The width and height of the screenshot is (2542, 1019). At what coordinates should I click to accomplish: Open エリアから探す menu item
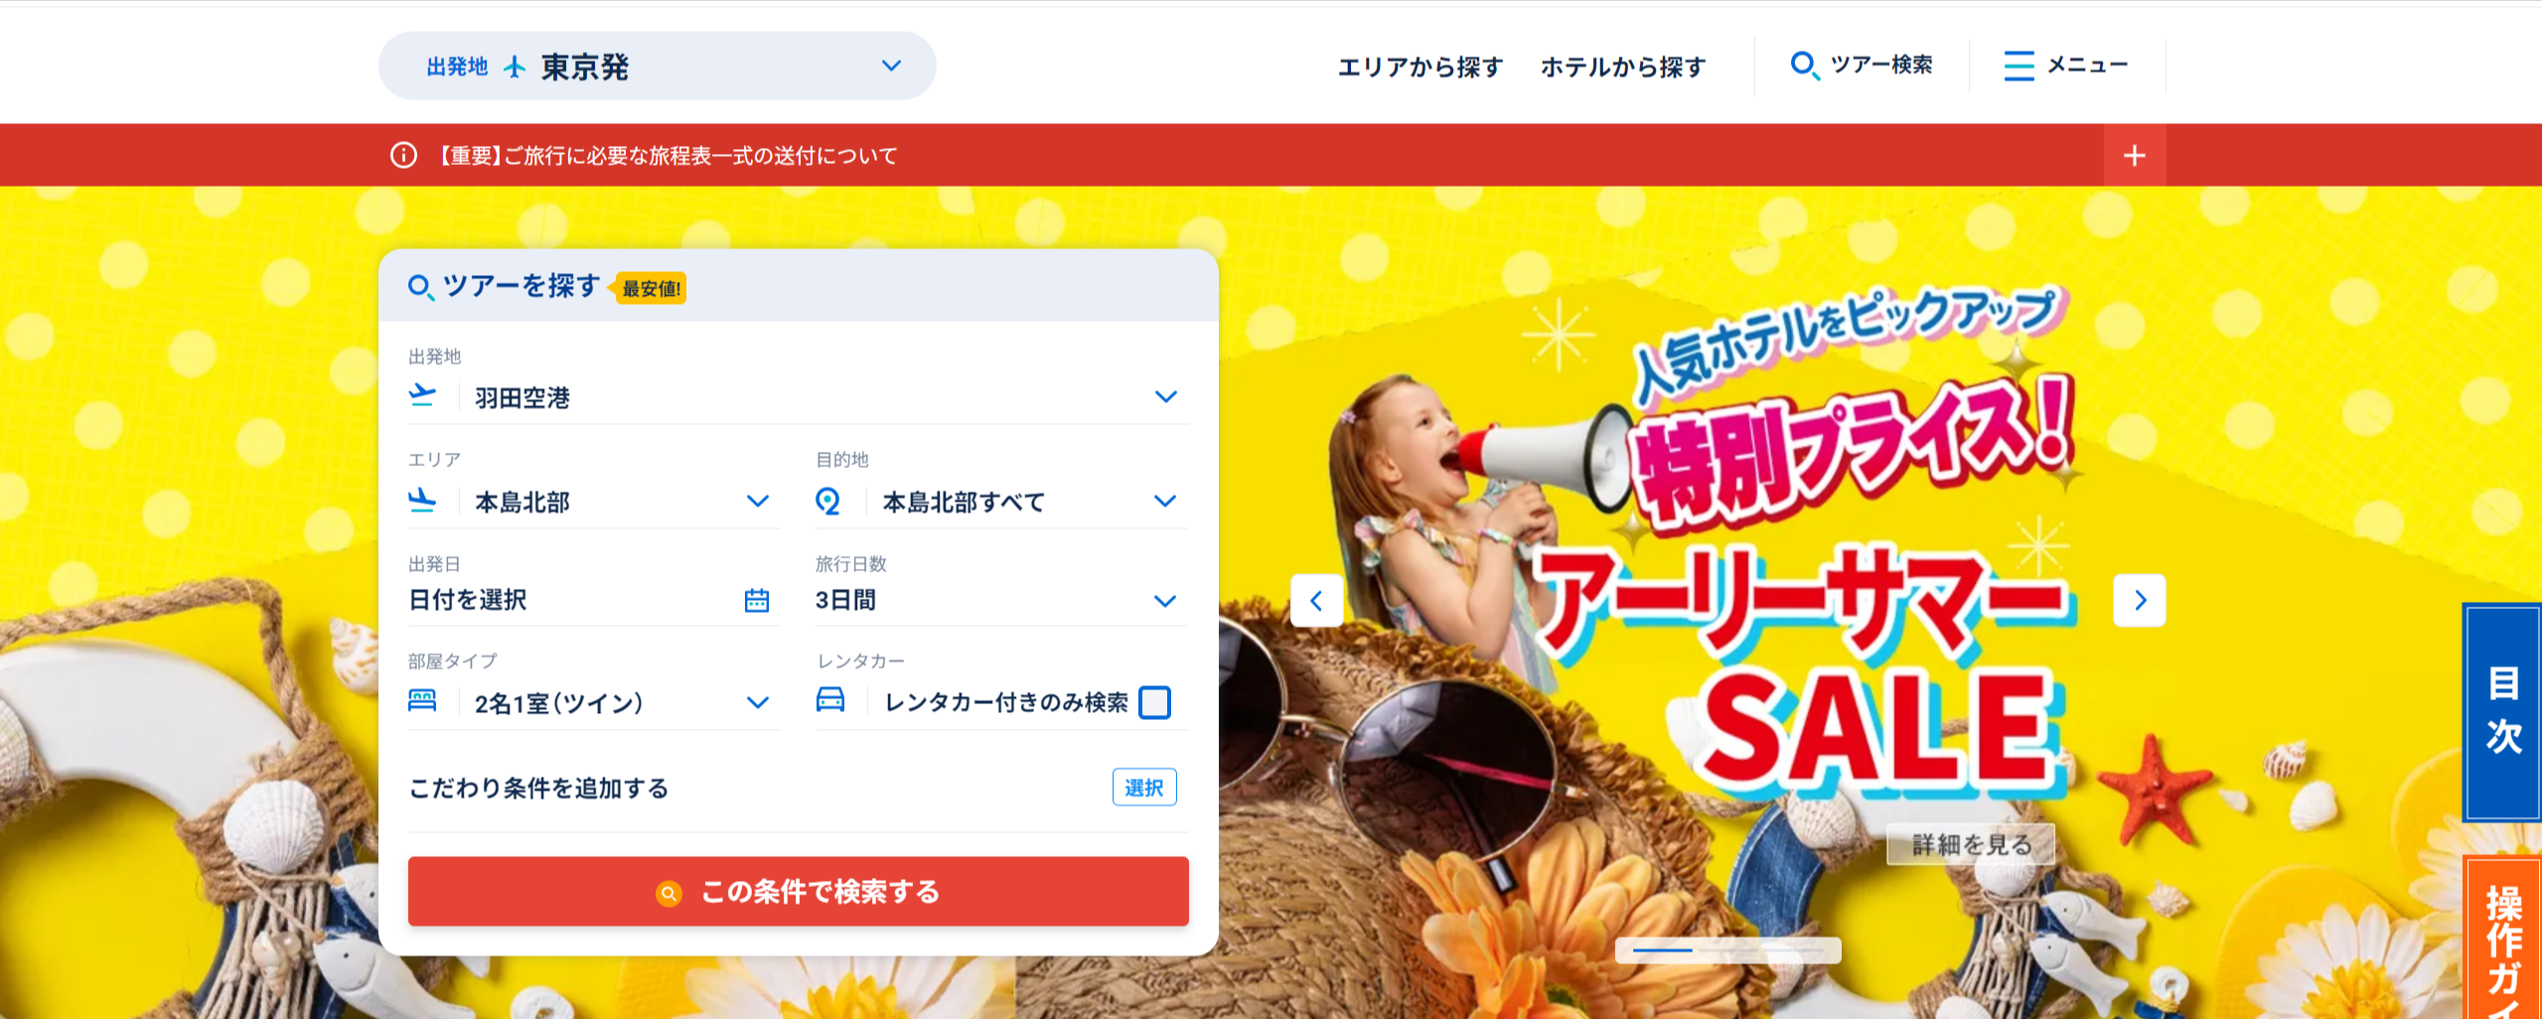point(1421,67)
